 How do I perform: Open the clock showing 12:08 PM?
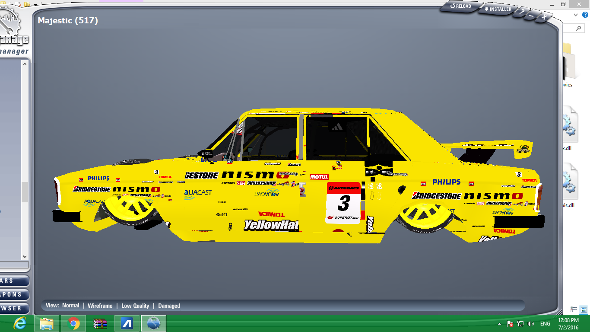[x=568, y=324]
